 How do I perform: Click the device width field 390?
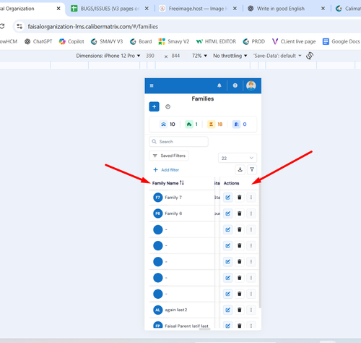150,56
